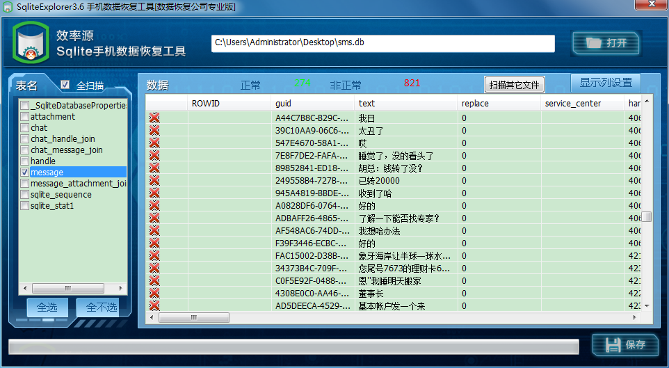Check the message_attachment_join table checkbox
Image resolution: width=669 pixels, height=368 pixels.
click(x=25, y=183)
